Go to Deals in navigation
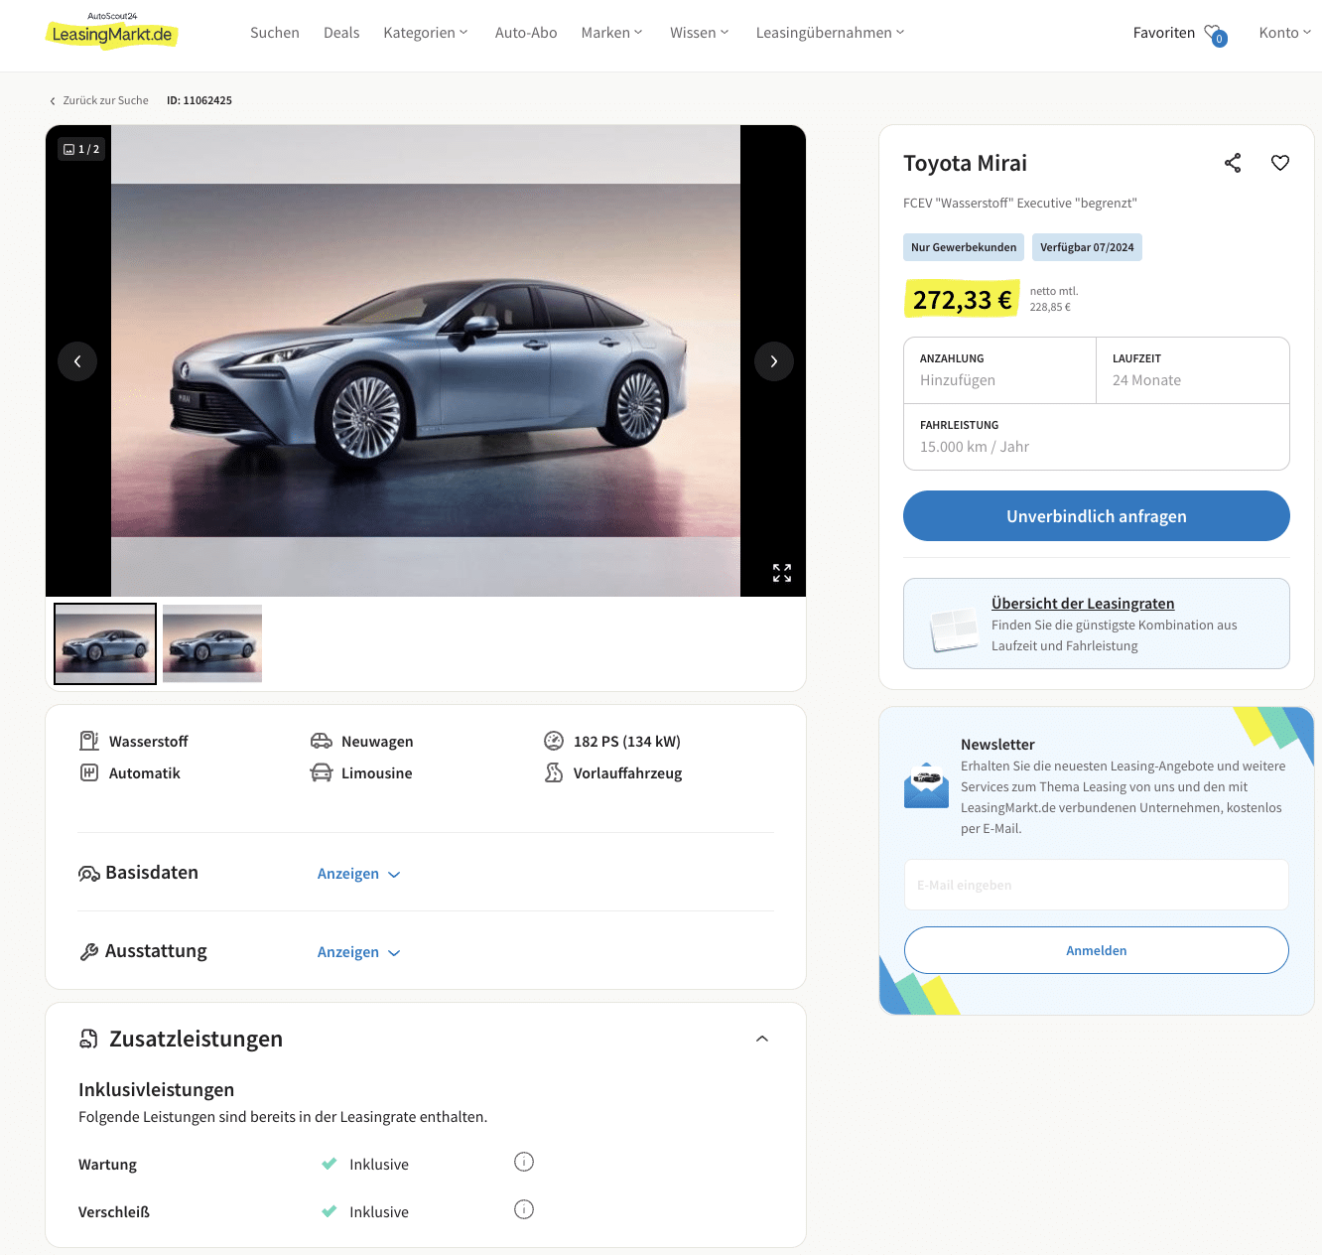The height and width of the screenshot is (1255, 1322). tap(341, 33)
